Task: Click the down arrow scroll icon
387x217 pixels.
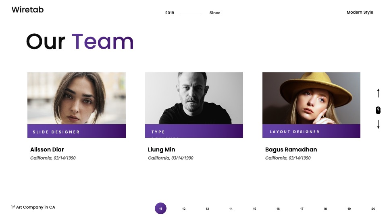Action: 378,124
